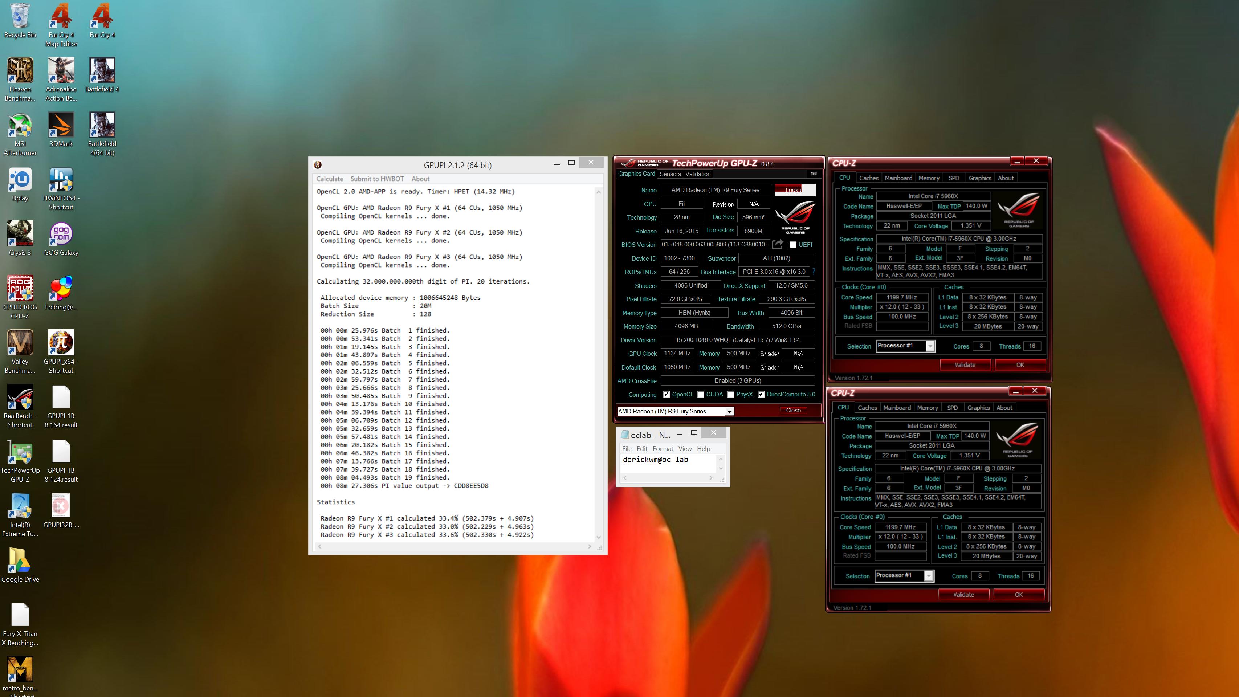Switch to Sensors tab in GPU-Z
This screenshot has width=1239, height=697.
coord(670,174)
